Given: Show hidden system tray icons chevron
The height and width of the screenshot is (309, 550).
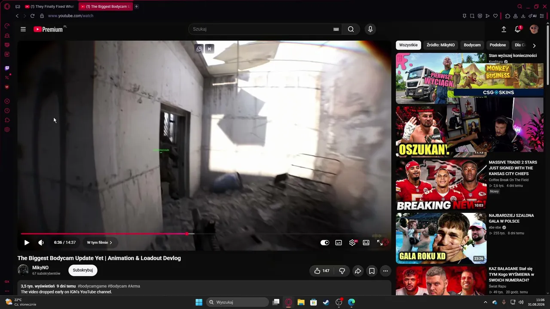Looking at the screenshot, I should 486,302.
